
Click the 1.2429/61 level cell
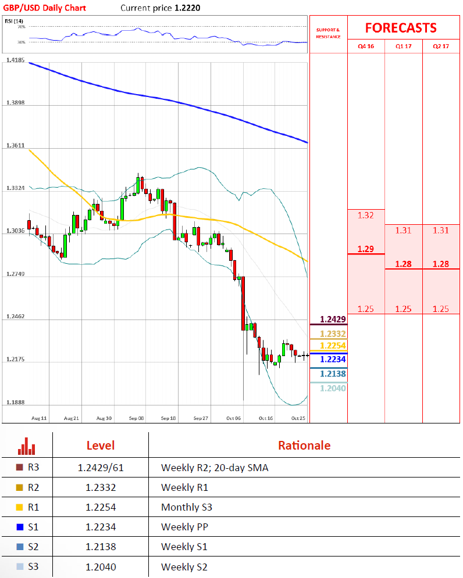click(x=101, y=468)
